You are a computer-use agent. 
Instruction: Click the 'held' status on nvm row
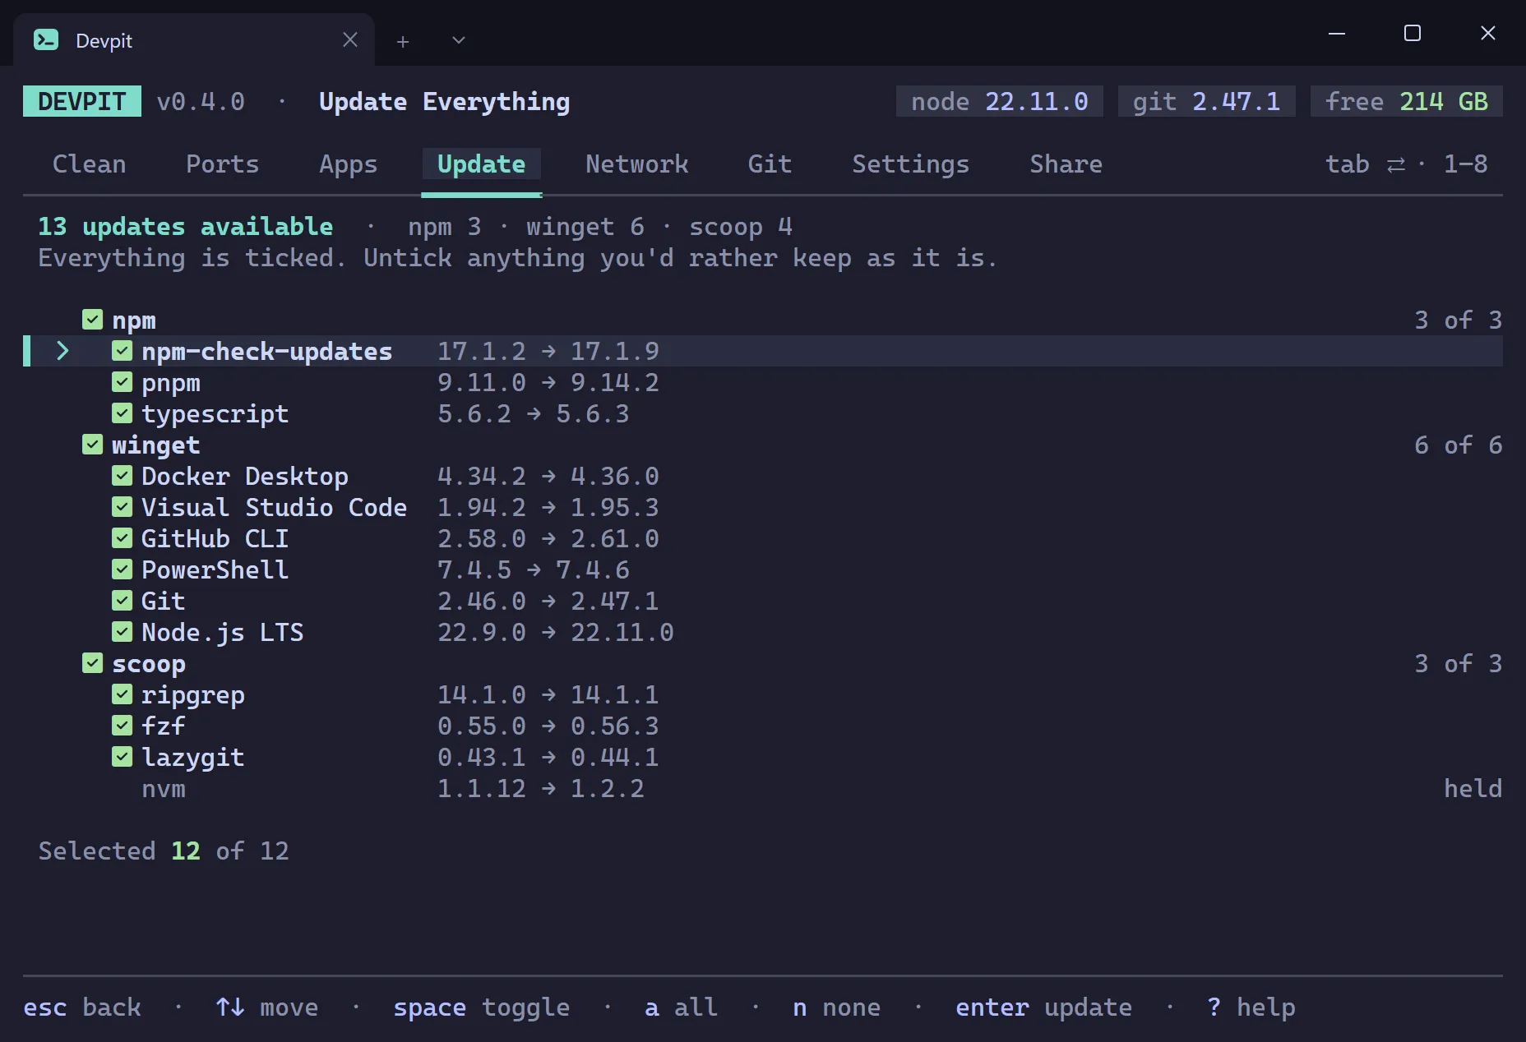click(x=1473, y=789)
